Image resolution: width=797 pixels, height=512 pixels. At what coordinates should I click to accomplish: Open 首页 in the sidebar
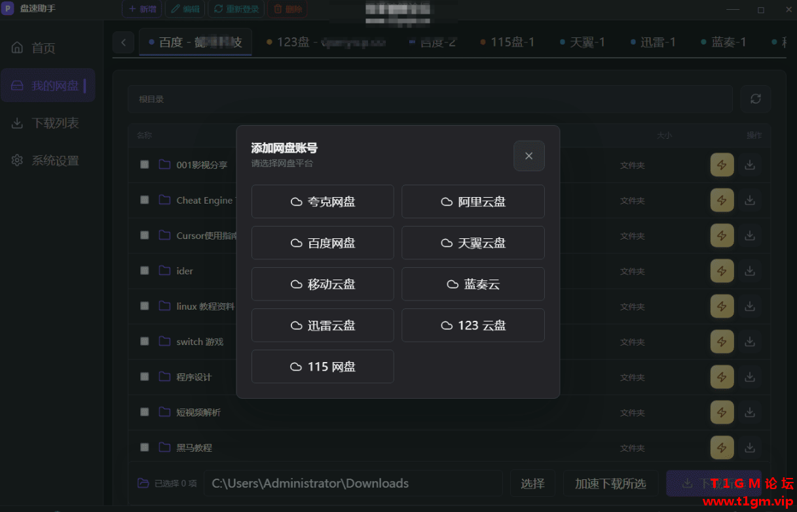click(x=48, y=48)
